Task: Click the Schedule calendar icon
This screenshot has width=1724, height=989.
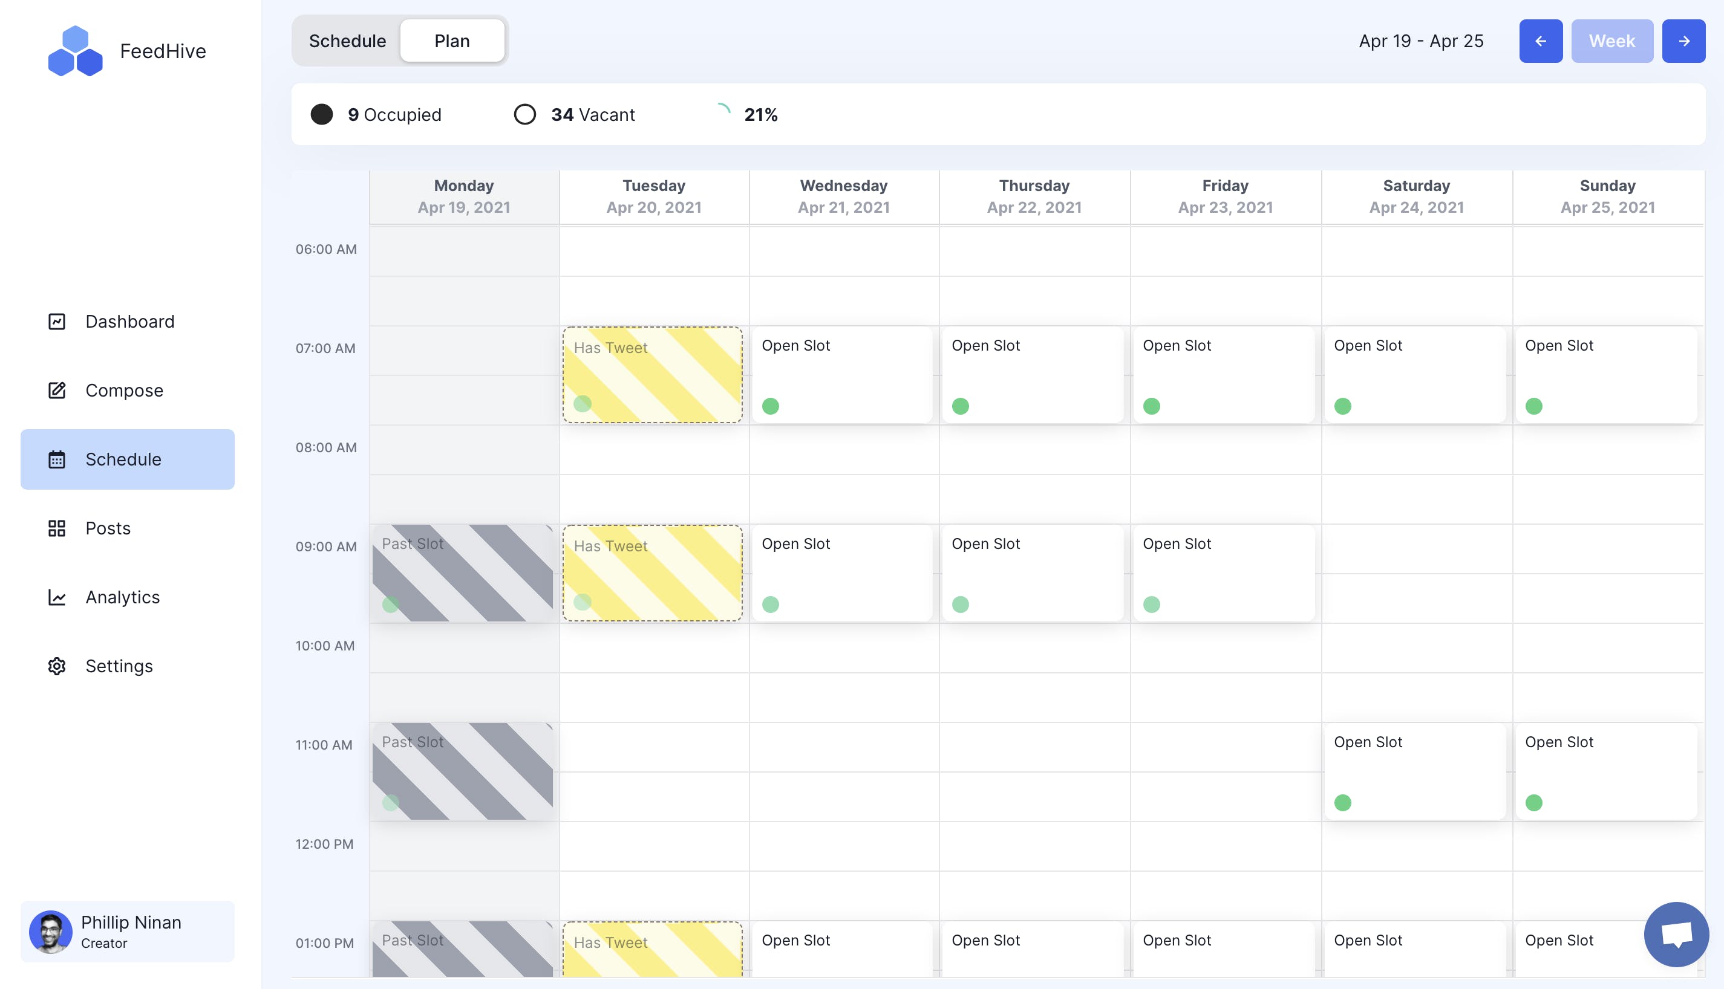Action: [57, 459]
